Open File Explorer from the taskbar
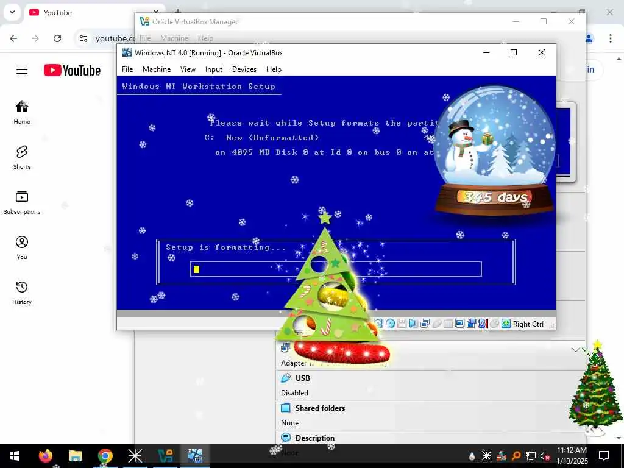 (75, 456)
